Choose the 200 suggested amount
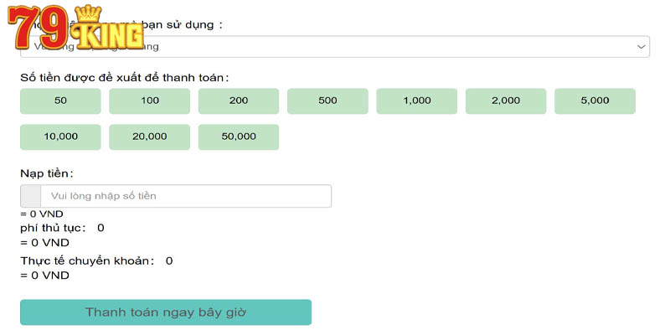Screen dimensions: 670x335 239,100
